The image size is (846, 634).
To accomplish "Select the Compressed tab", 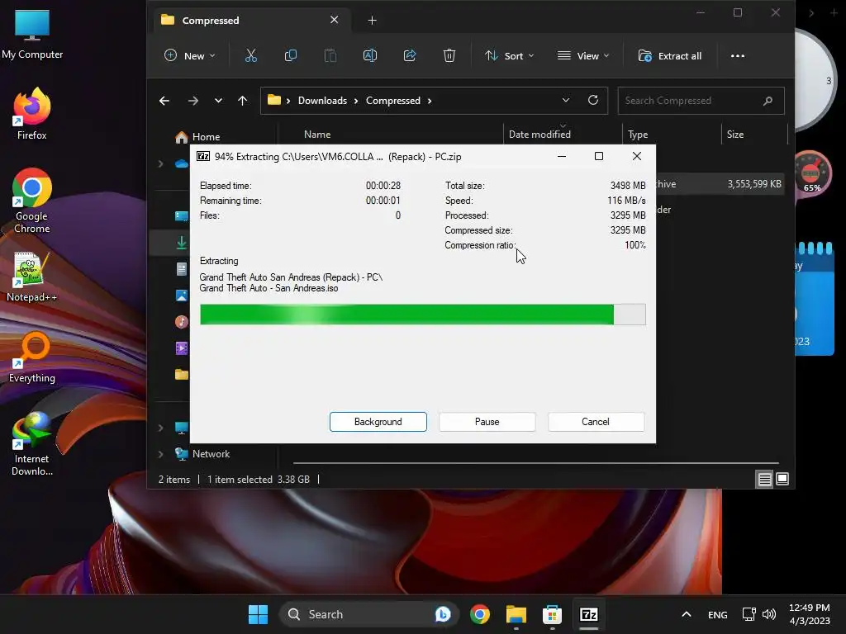I will (251, 20).
